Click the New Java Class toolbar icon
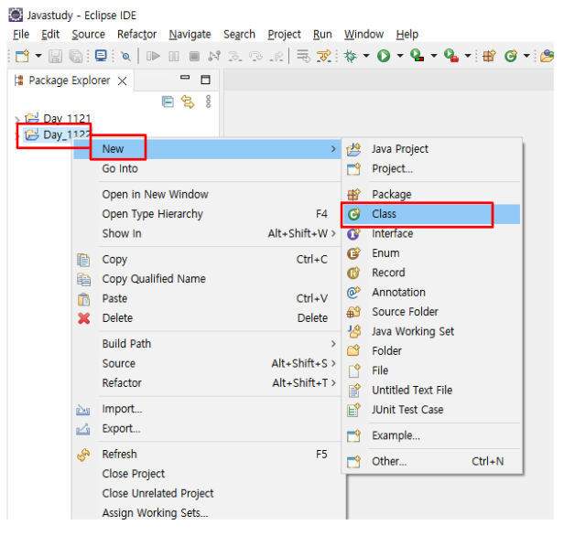 pyautogui.click(x=511, y=56)
